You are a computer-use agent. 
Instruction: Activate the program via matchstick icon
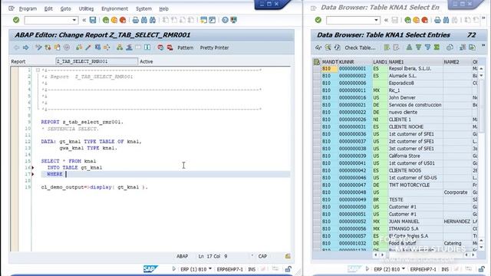point(88,48)
